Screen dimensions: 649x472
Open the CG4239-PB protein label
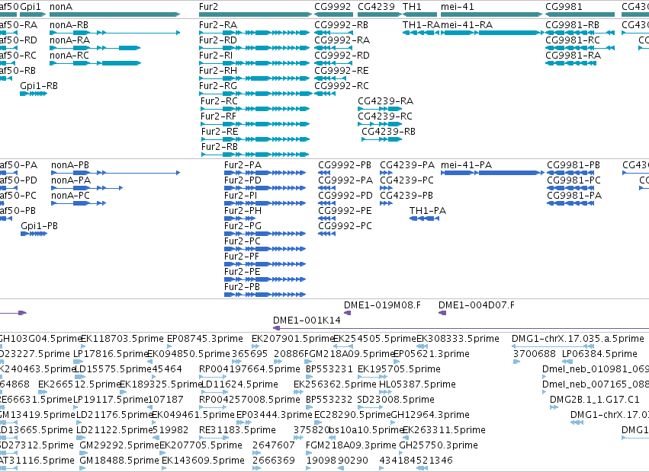pyautogui.click(x=407, y=196)
